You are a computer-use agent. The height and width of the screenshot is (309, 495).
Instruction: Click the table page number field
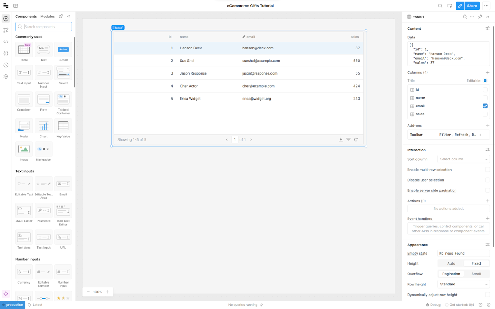[x=235, y=140]
